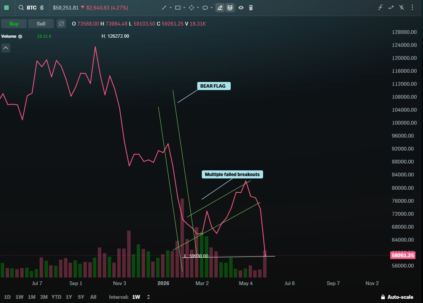Click the Sell button
The width and height of the screenshot is (423, 303).
point(41,24)
